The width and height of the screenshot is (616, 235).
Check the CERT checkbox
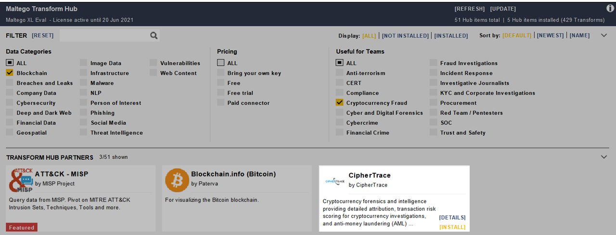(339, 83)
